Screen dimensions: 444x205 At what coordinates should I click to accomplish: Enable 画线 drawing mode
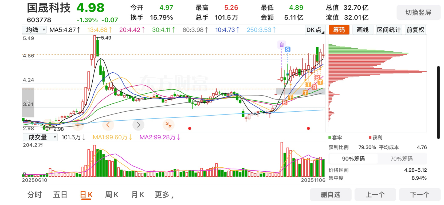click(363, 30)
